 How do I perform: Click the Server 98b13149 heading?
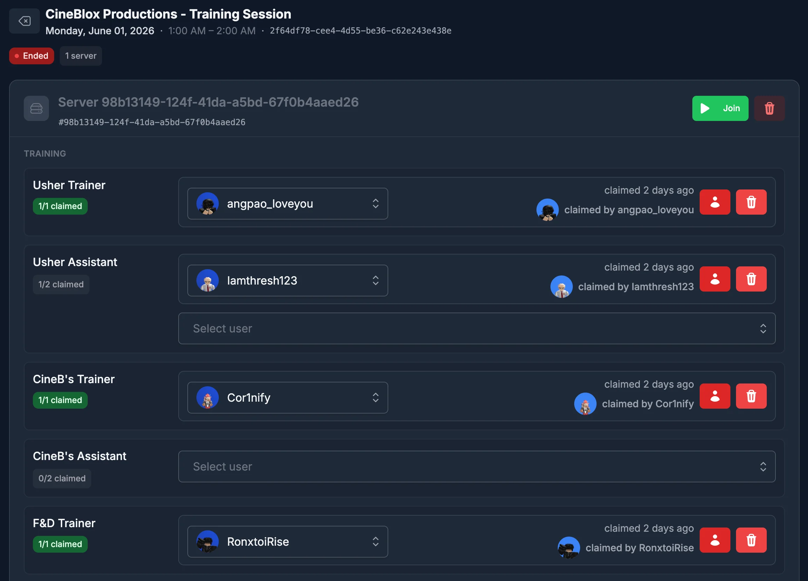coord(208,102)
